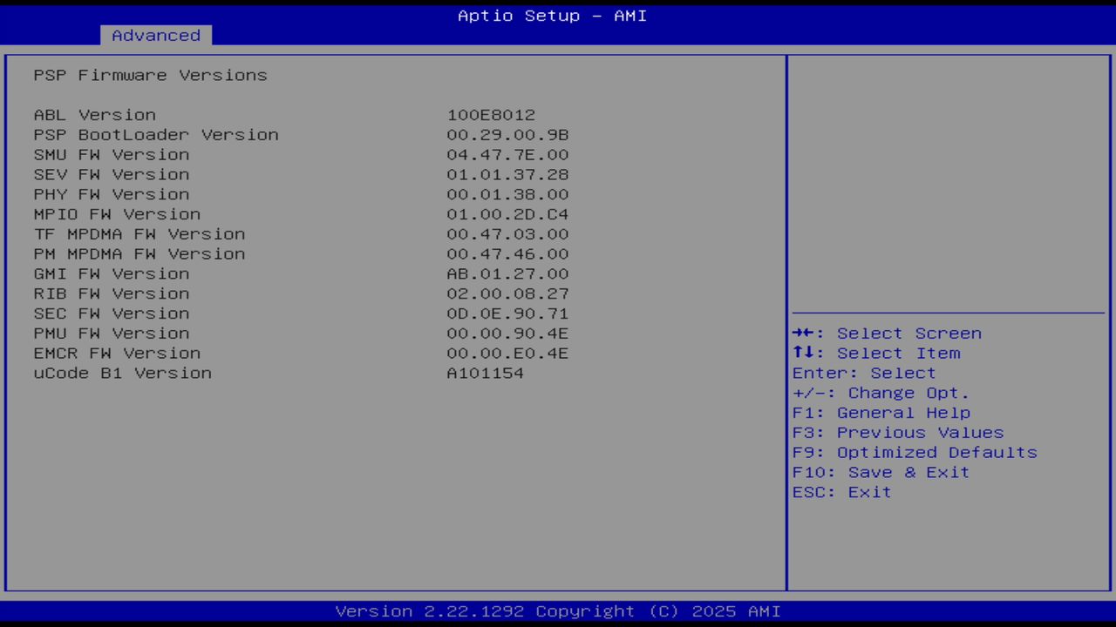Select the SMU FW Version label
The width and height of the screenshot is (1116, 627).
pyautogui.click(x=112, y=155)
